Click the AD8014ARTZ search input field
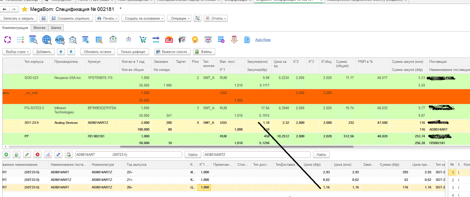This screenshot has width=470, height=197. tap(257, 155)
